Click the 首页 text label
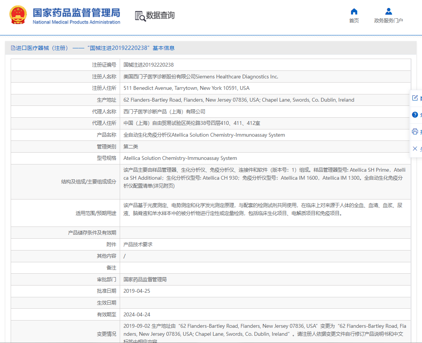 click(354, 21)
